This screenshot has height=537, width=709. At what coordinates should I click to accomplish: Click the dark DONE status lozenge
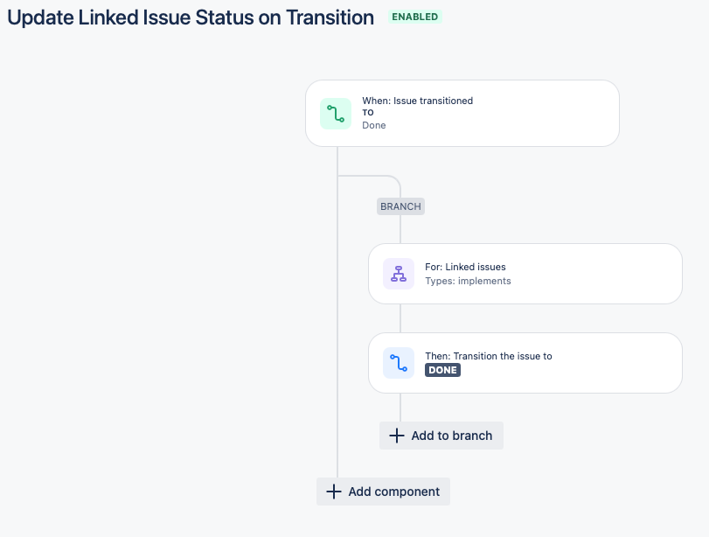tap(442, 370)
